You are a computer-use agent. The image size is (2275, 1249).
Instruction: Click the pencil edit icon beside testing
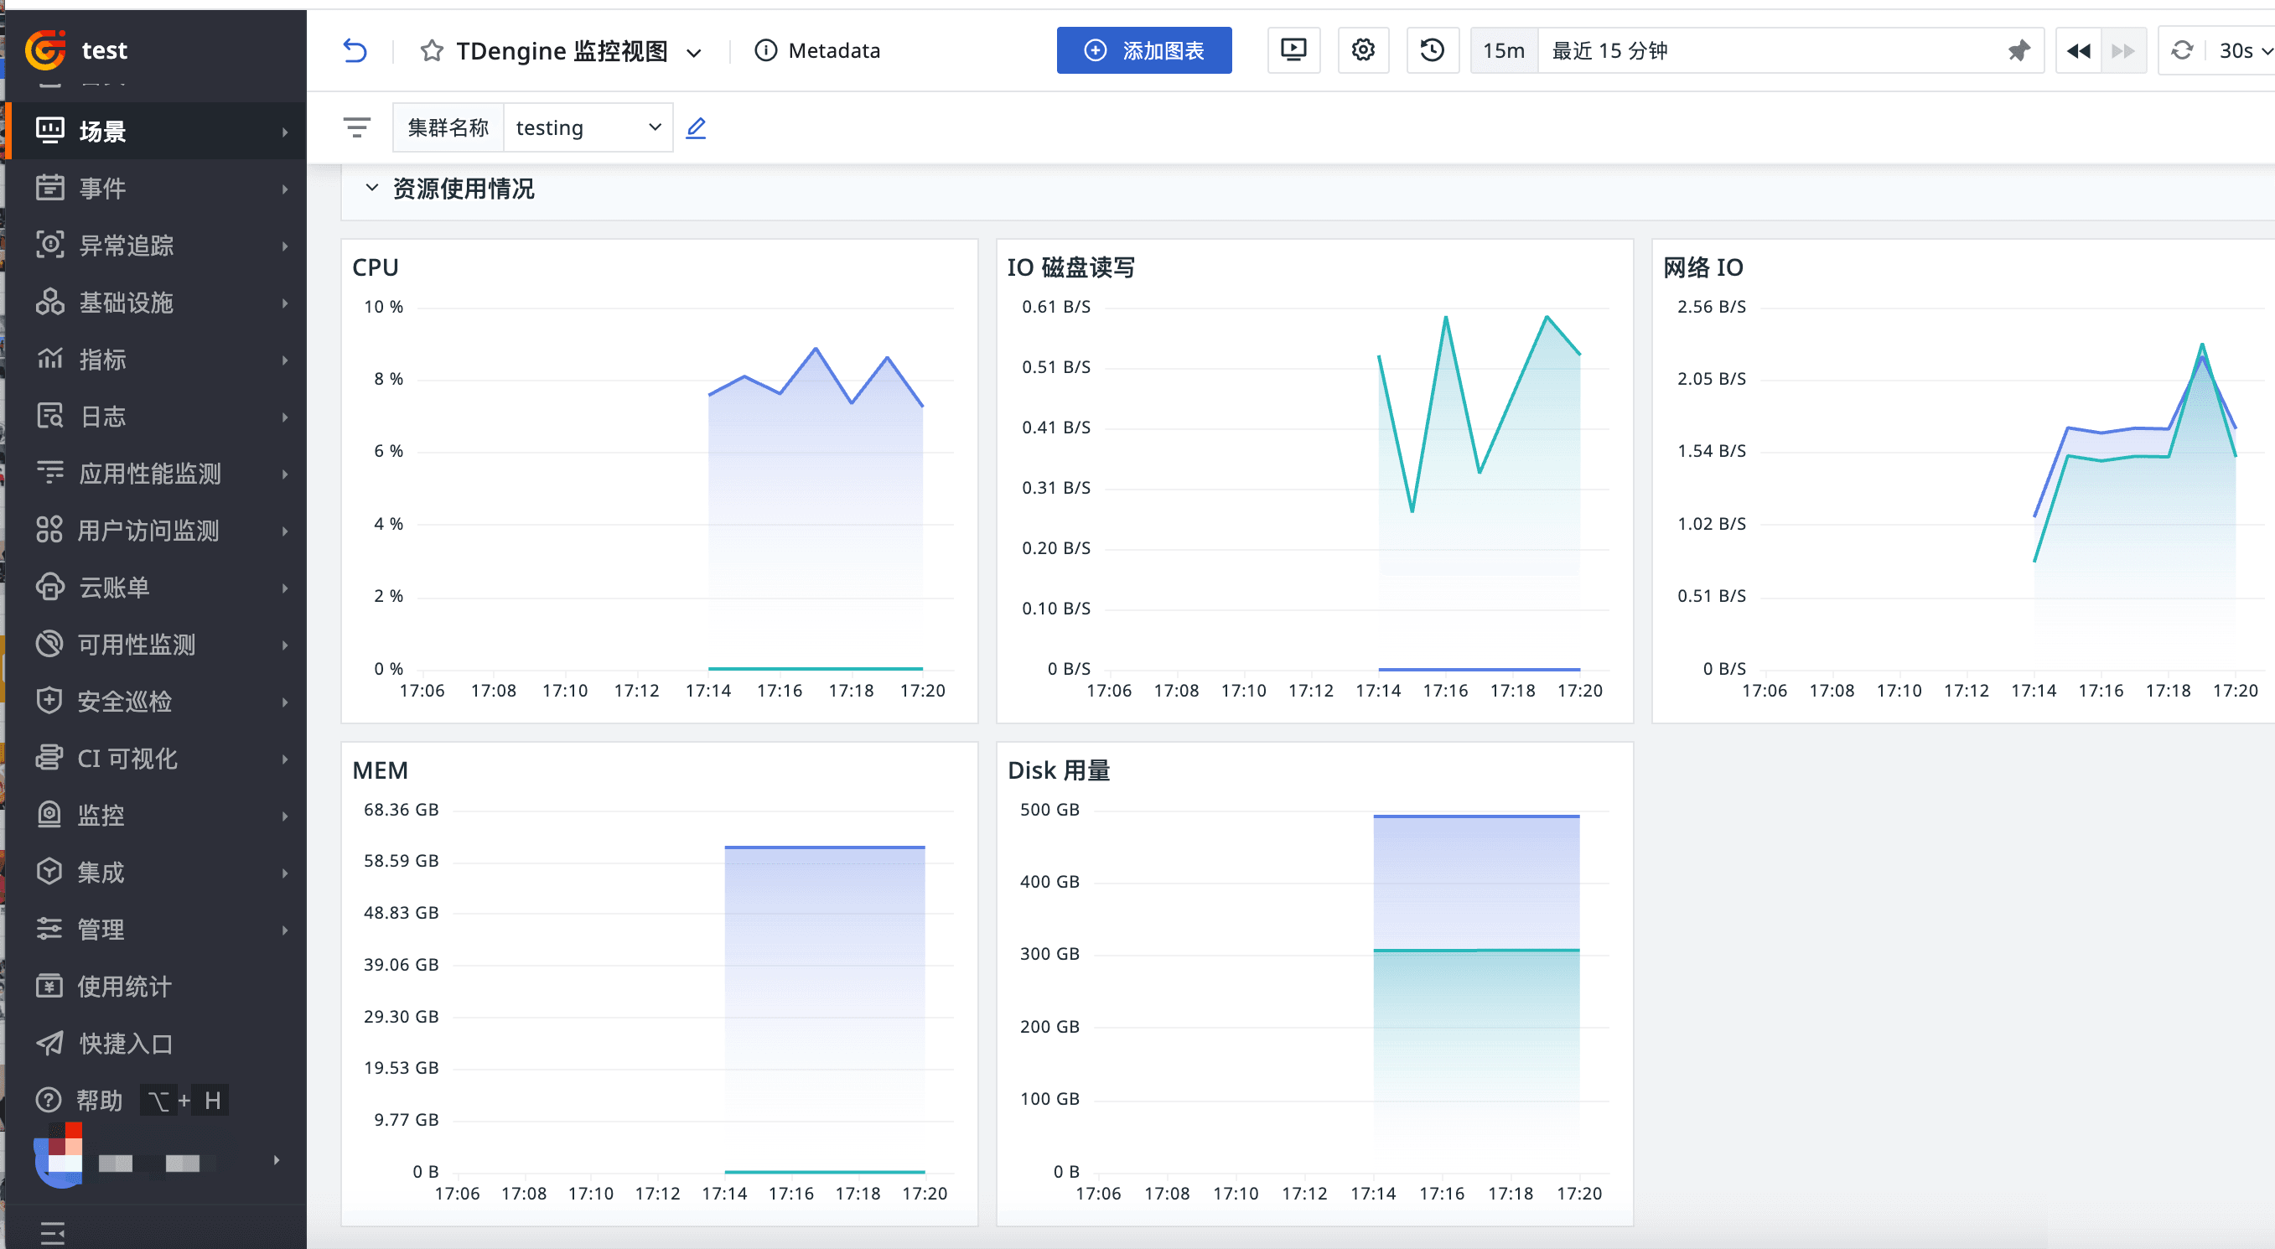pos(696,128)
